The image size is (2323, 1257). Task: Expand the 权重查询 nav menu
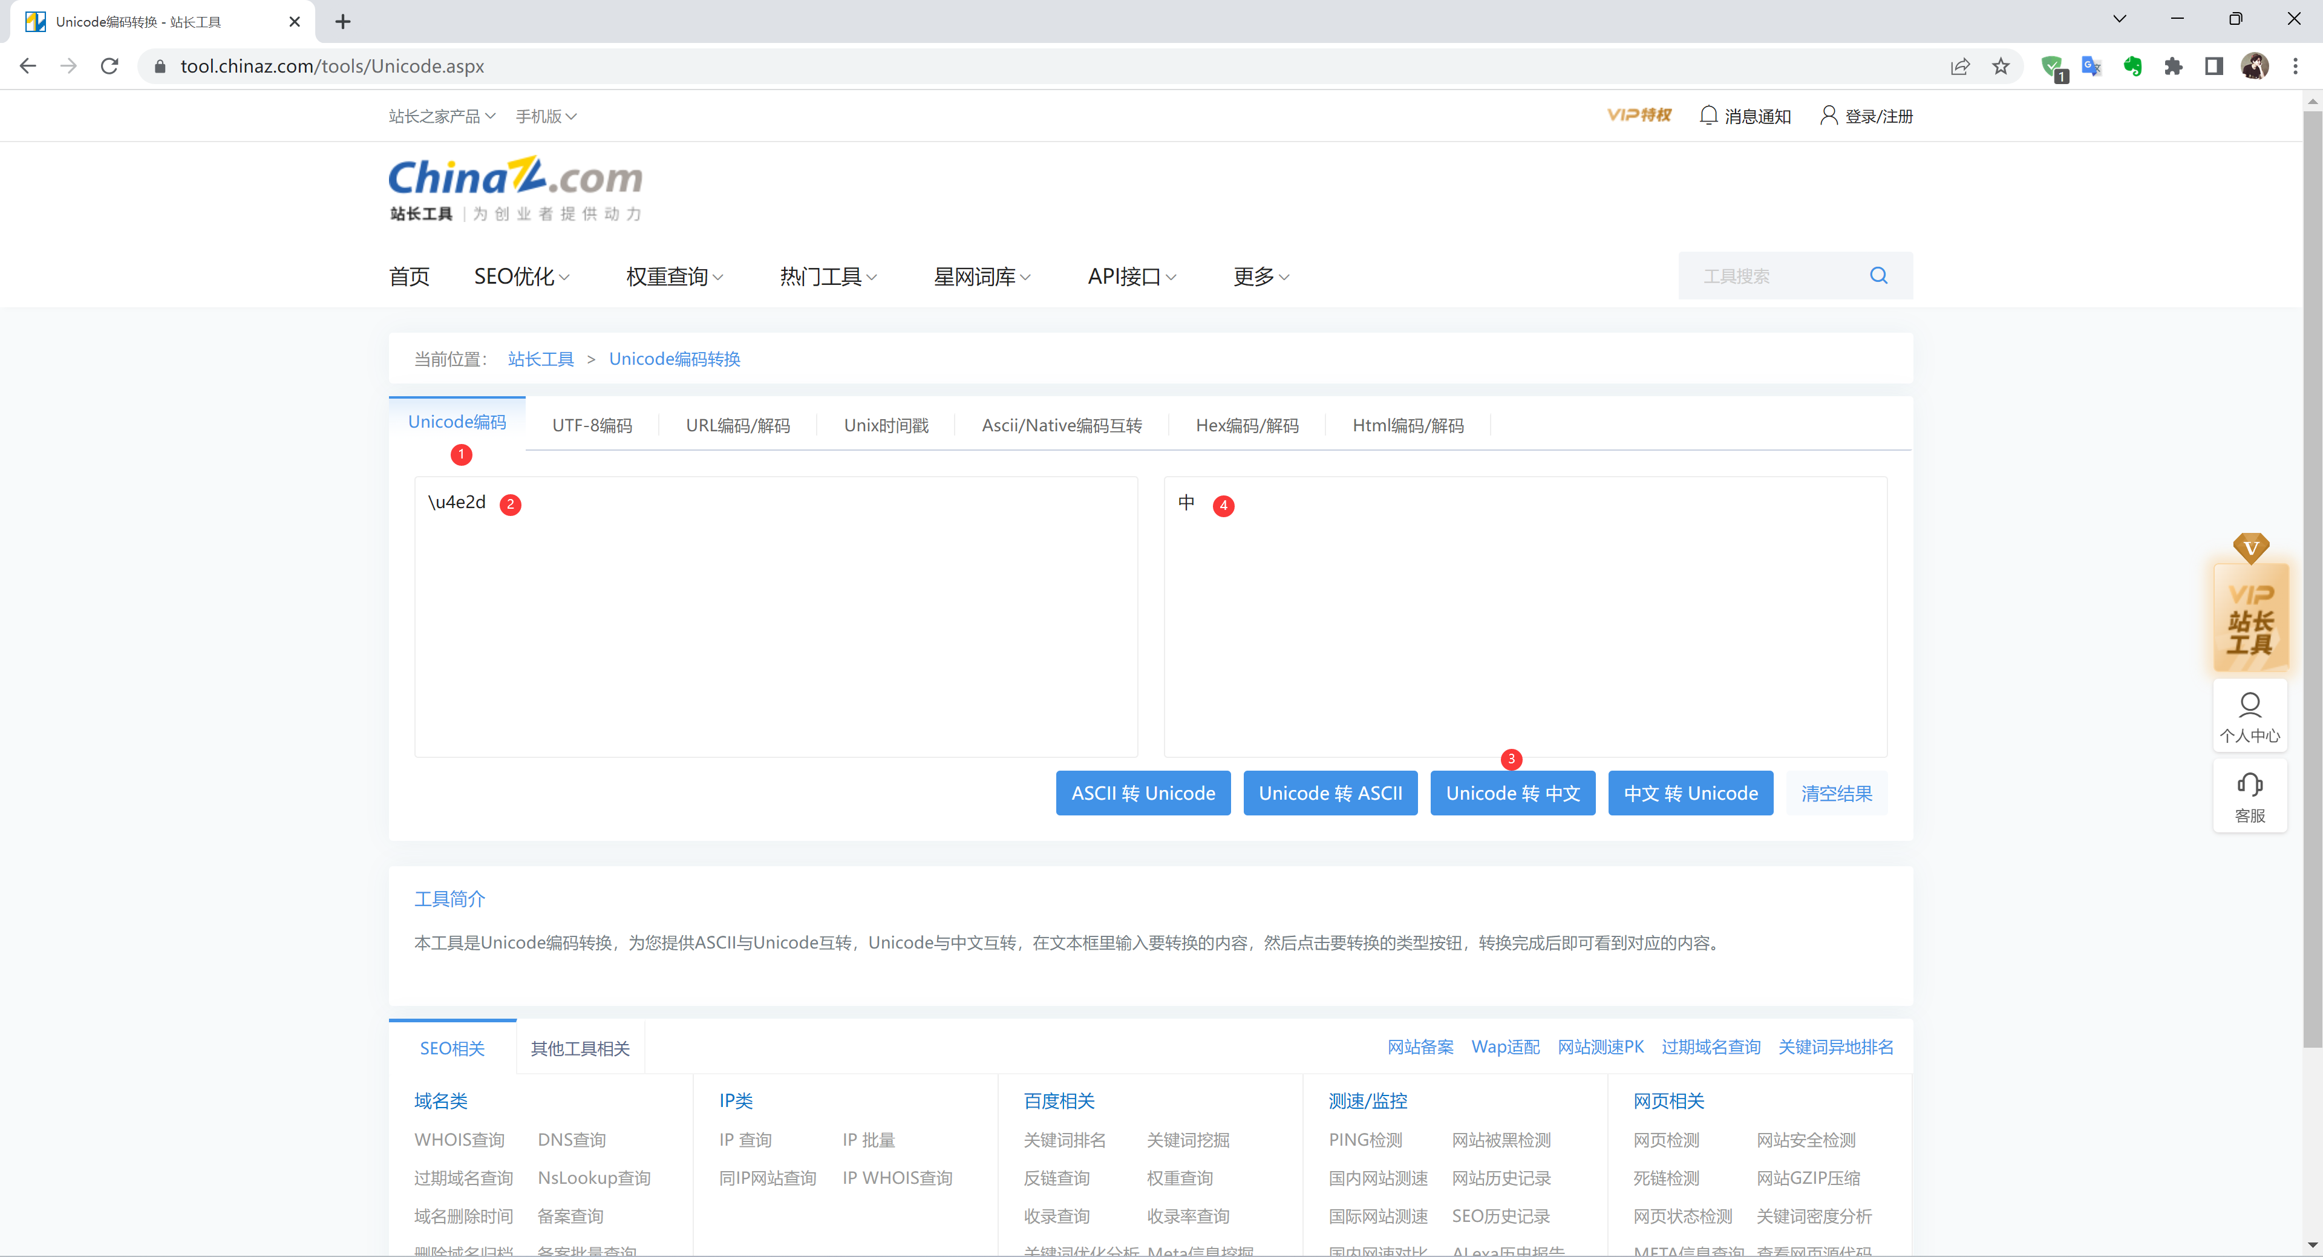pyautogui.click(x=675, y=276)
